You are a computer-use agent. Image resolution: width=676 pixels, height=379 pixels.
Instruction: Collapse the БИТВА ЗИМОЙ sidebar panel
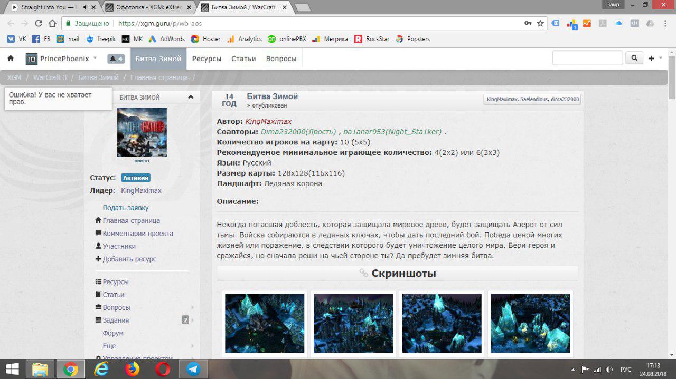coord(191,97)
